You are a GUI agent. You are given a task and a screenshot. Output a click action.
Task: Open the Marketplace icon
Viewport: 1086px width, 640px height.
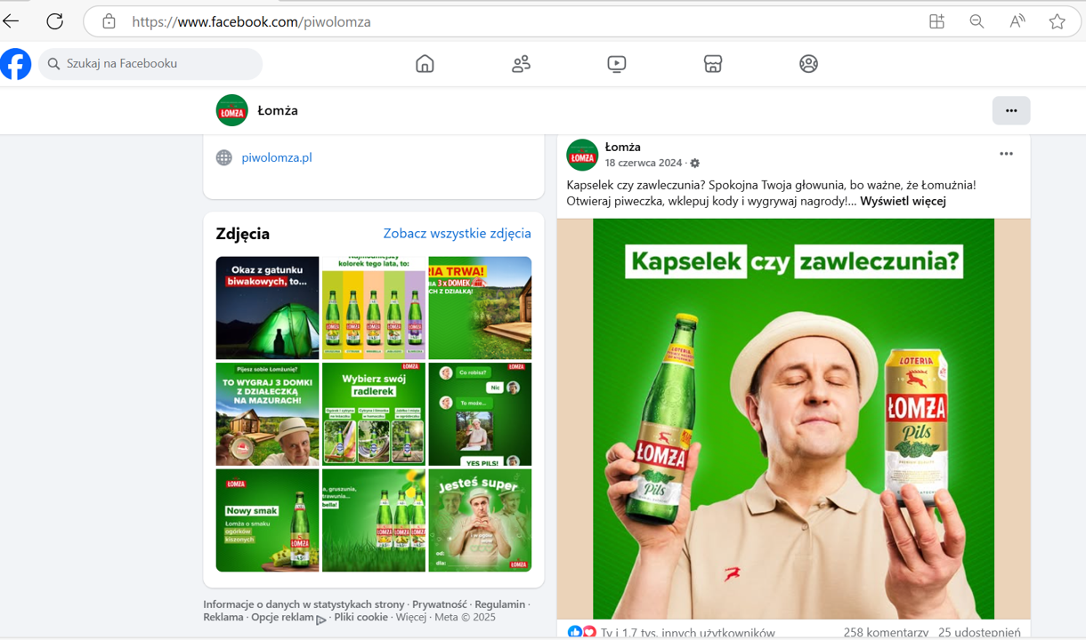click(712, 64)
